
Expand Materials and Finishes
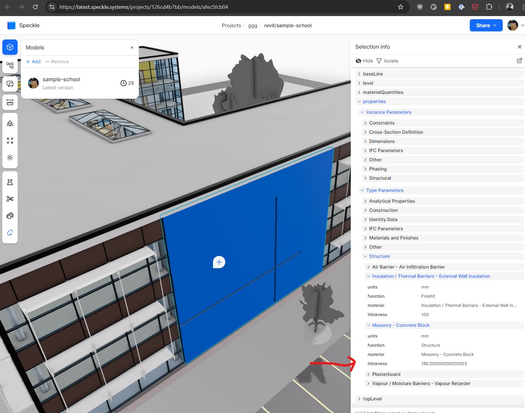[442, 238]
